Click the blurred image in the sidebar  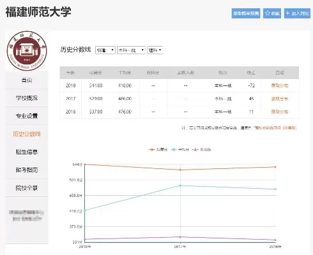(x=26, y=215)
